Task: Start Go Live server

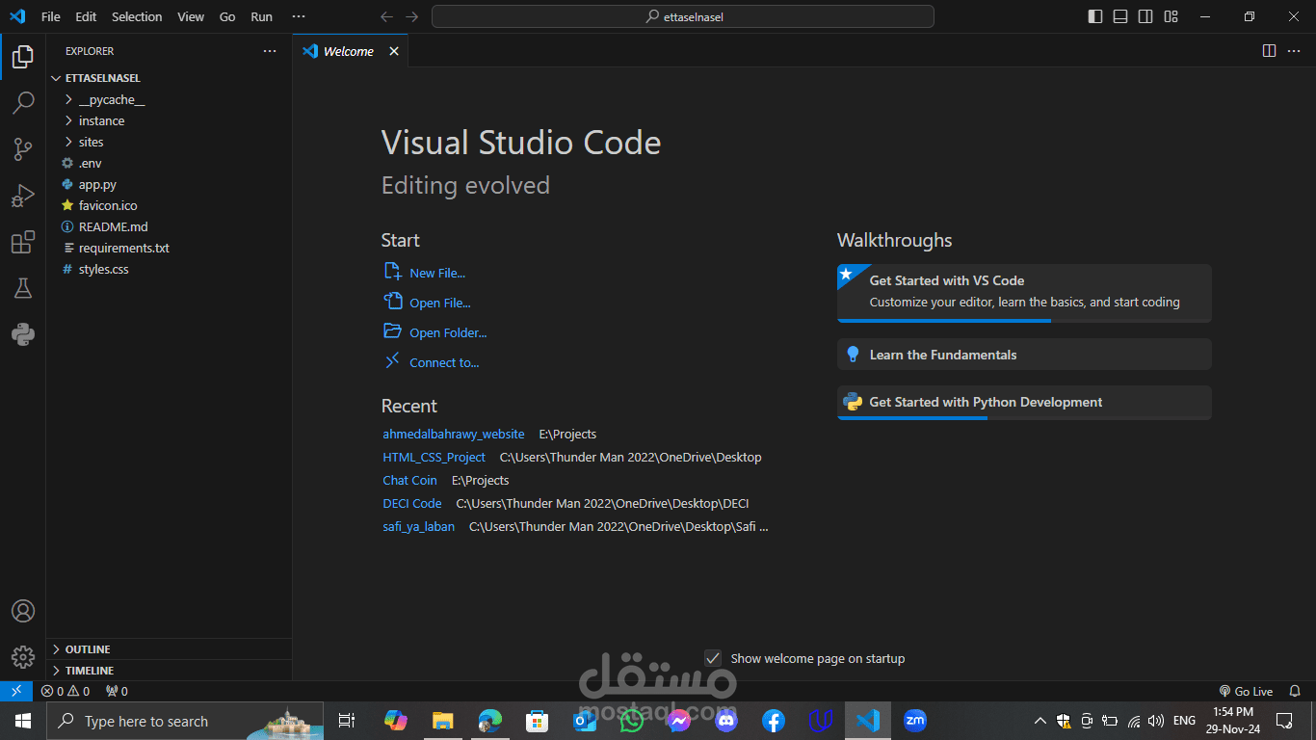Action: tap(1246, 691)
